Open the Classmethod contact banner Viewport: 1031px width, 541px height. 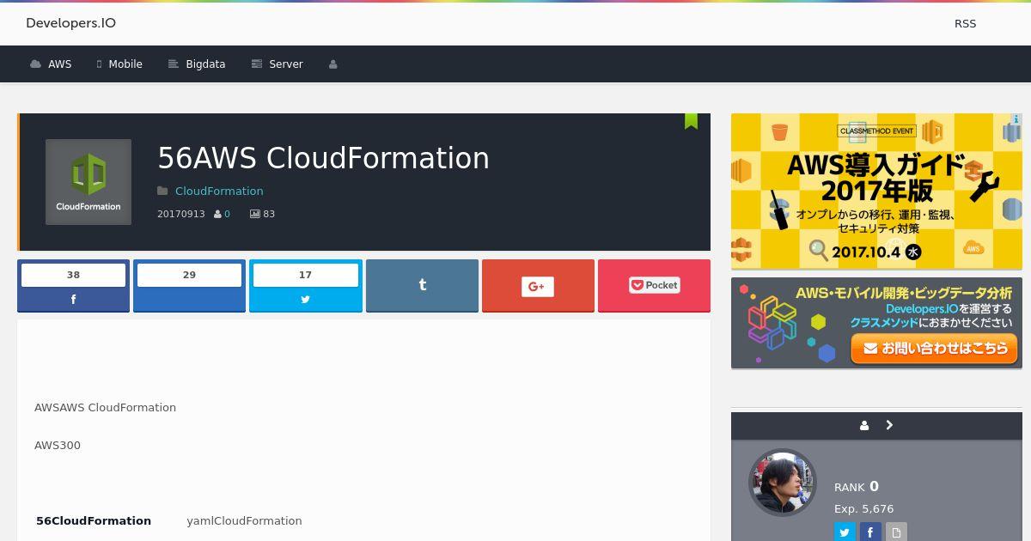[x=876, y=322]
